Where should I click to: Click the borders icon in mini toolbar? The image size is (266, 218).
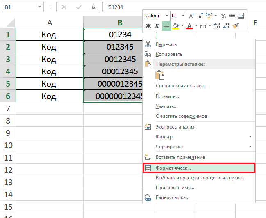coord(203,26)
